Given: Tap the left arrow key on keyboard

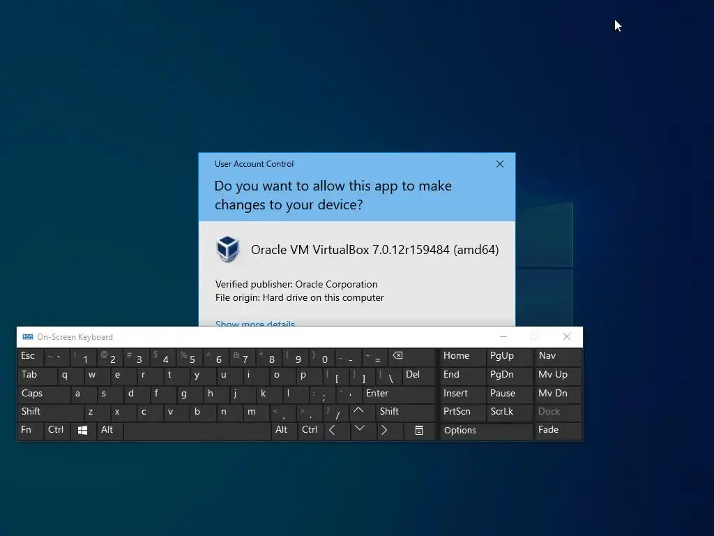Looking at the screenshot, I should (337, 430).
